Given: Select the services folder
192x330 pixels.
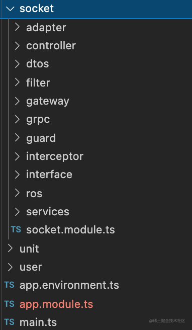Looking at the screenshot, I should 96,211.
